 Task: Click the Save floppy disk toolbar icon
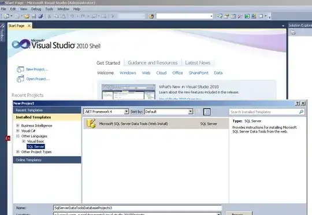(34, 16)
